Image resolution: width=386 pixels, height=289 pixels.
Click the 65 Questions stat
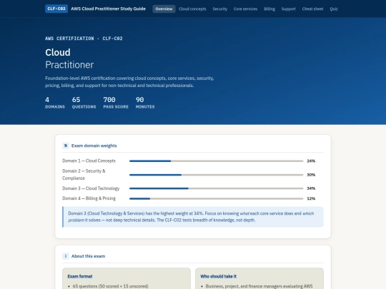tap(84, 103)
